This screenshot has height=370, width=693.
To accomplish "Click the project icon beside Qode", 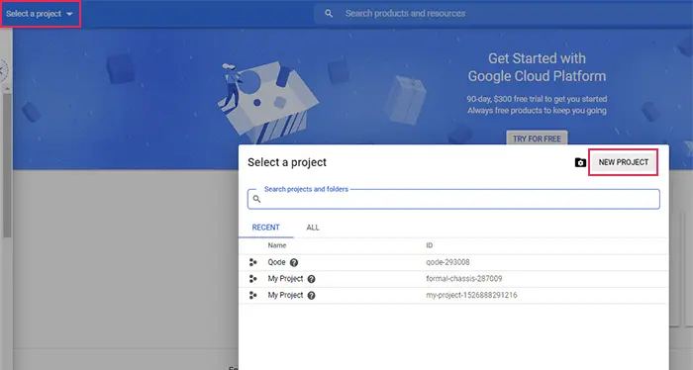I will [x=252, y=262].
